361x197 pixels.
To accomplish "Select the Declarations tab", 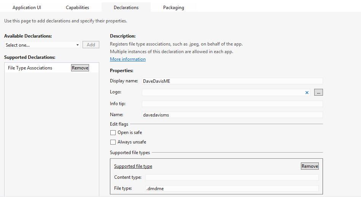I will (126, 8).
